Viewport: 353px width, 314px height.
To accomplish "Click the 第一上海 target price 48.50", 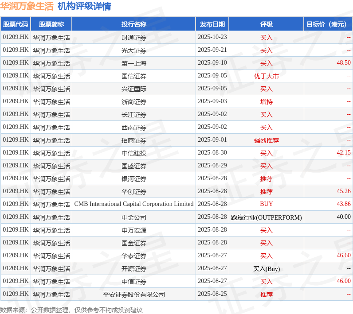I will (x=344, y=63).
